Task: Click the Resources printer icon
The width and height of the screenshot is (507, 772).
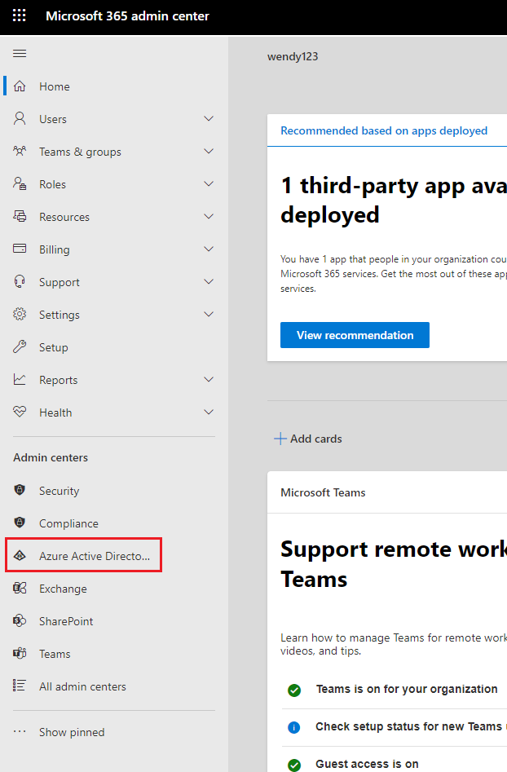Action: (x=20, y=216)
